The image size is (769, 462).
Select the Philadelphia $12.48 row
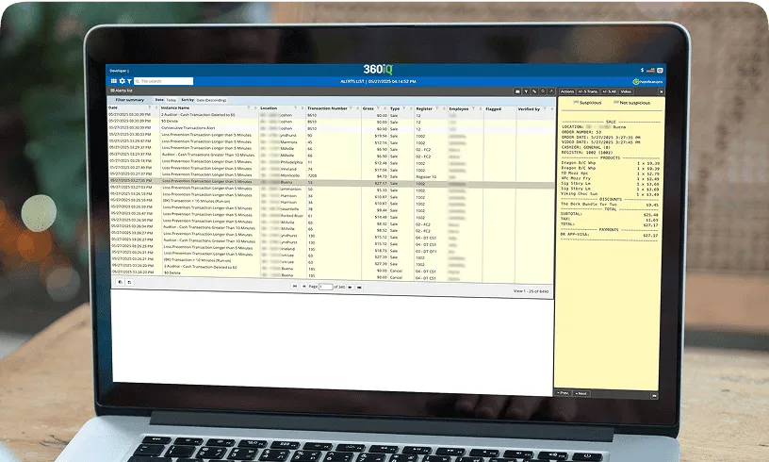332,162
